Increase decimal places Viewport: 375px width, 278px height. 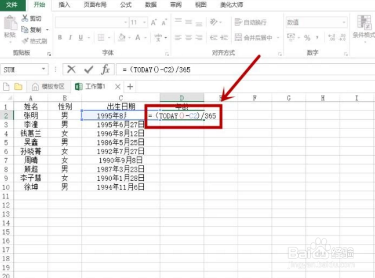332,37
